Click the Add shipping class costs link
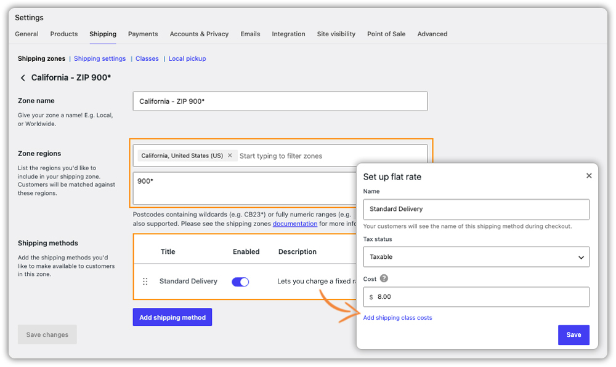616x367 pixels. (397, 318)
